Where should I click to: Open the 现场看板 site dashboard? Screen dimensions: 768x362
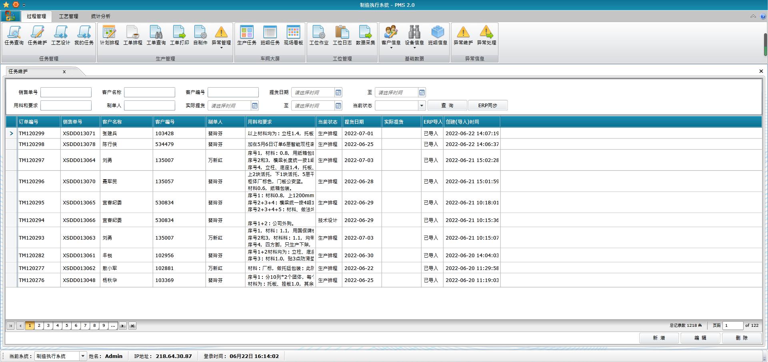click(293, 35)
